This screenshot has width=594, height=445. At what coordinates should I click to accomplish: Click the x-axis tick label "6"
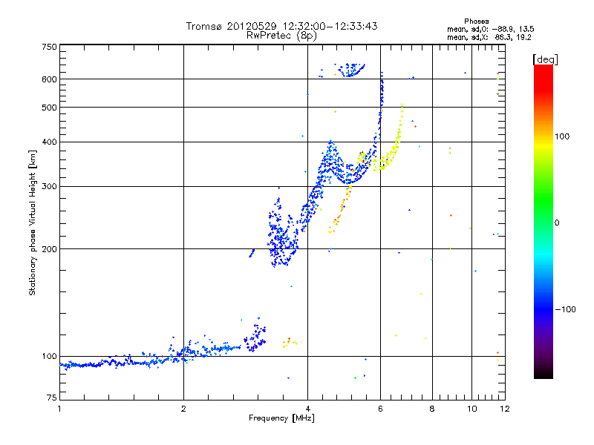click(x=380, y=409)
